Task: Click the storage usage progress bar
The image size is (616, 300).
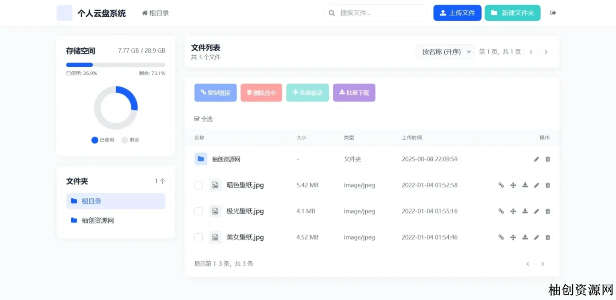Action: tap(115, 65)
